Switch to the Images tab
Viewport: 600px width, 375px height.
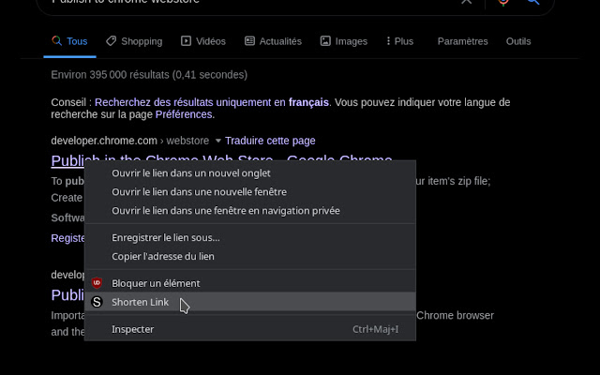pos(344,41)
